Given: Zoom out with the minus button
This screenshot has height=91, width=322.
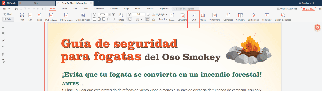Looking at the screenshot, I should (x=94, y=14).
